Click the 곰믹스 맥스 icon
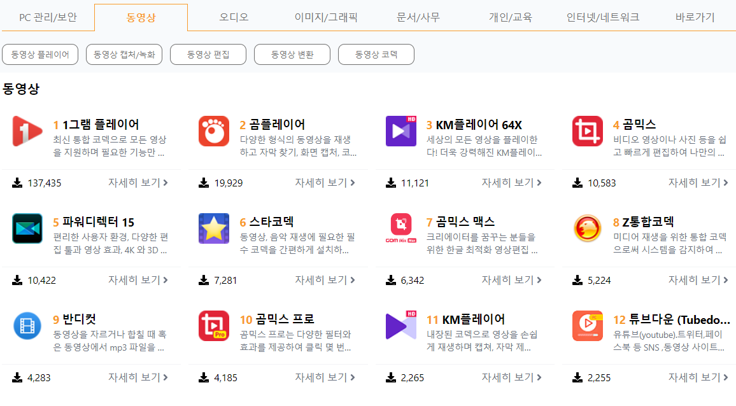This screenshot has height=406, width=736. (401, 228)
